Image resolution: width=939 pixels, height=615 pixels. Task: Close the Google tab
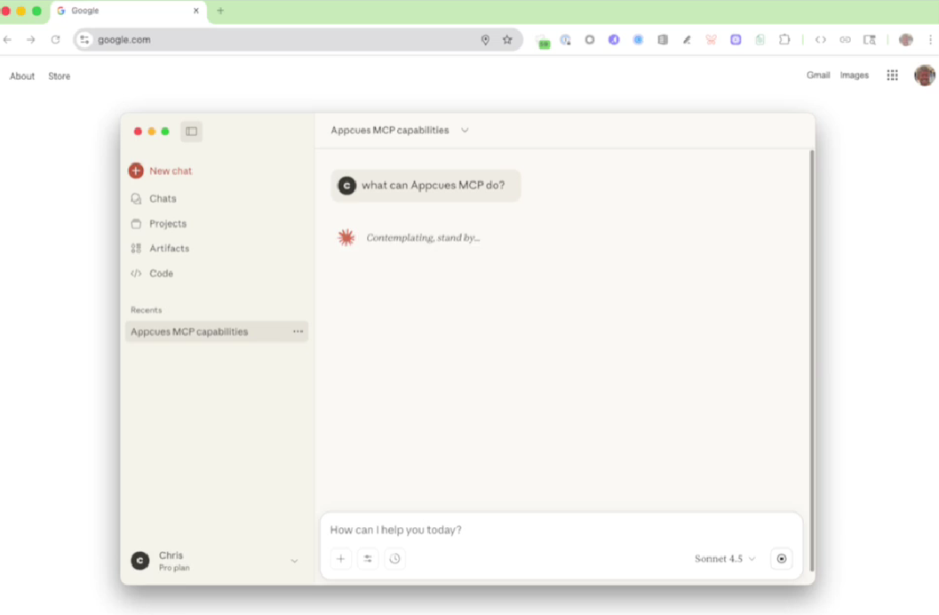[x=195, y=11]
